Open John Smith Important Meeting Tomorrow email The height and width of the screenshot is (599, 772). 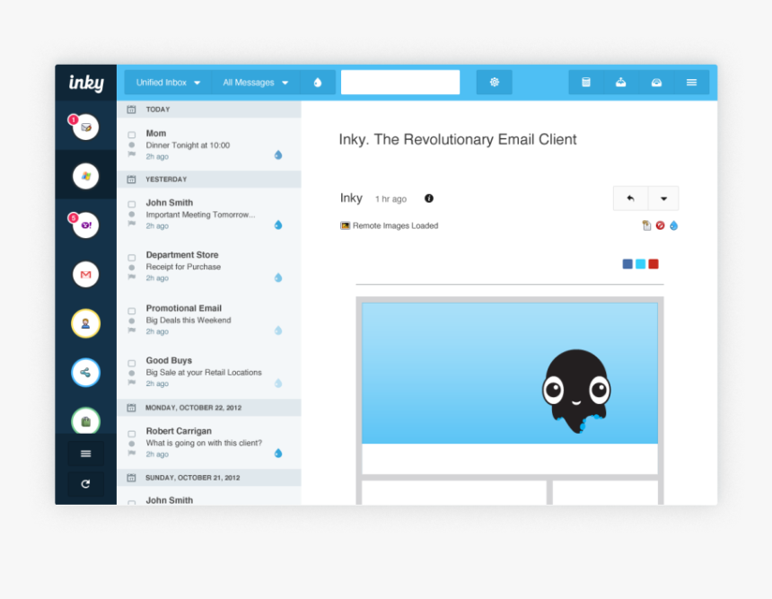coord(209,215)
